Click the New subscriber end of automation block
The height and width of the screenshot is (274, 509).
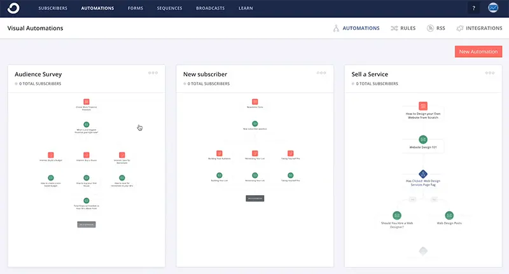pyautogui.click(x=255, y=198)
